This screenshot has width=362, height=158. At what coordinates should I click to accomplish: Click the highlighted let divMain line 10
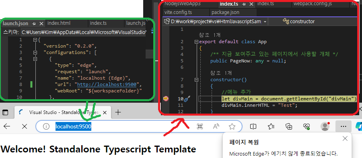click(x=289, y=99)
